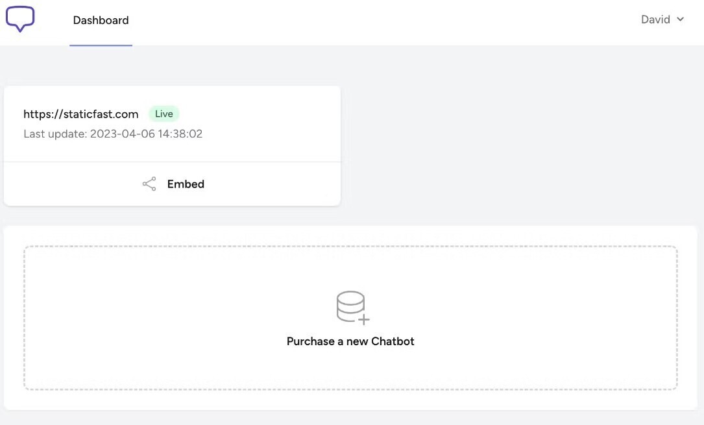The width and height of the screenshot is (704, 425).
Task: Select the staticfast.com chatbot card header area
Action: point(172,124)
